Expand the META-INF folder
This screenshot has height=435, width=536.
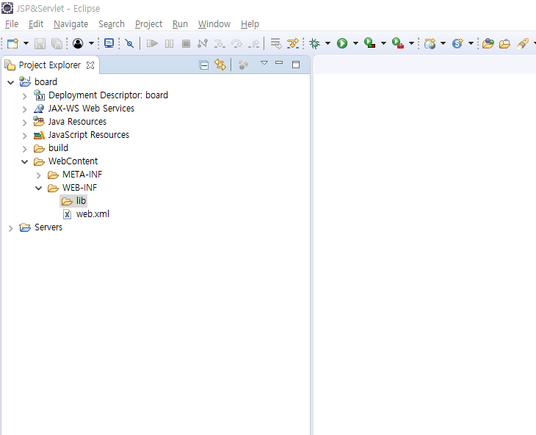39,175
